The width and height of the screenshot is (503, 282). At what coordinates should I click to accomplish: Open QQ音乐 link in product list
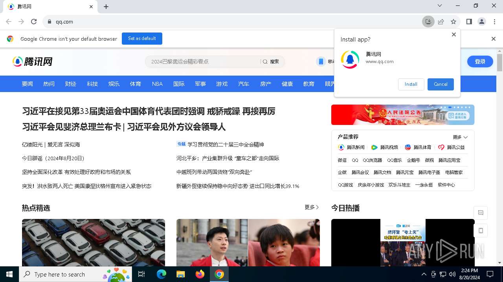coord(395,160)
